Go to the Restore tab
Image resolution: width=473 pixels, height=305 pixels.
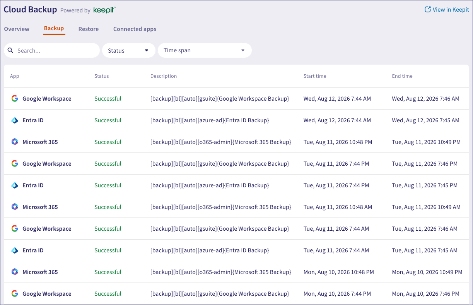coord(89,29)
